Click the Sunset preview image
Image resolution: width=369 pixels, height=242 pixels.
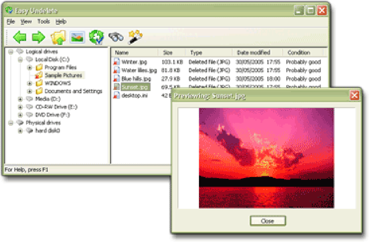pyautogui.click(x=266, y=158)
